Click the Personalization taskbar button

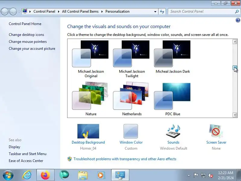pyautogui.click(x=120, y=175)
